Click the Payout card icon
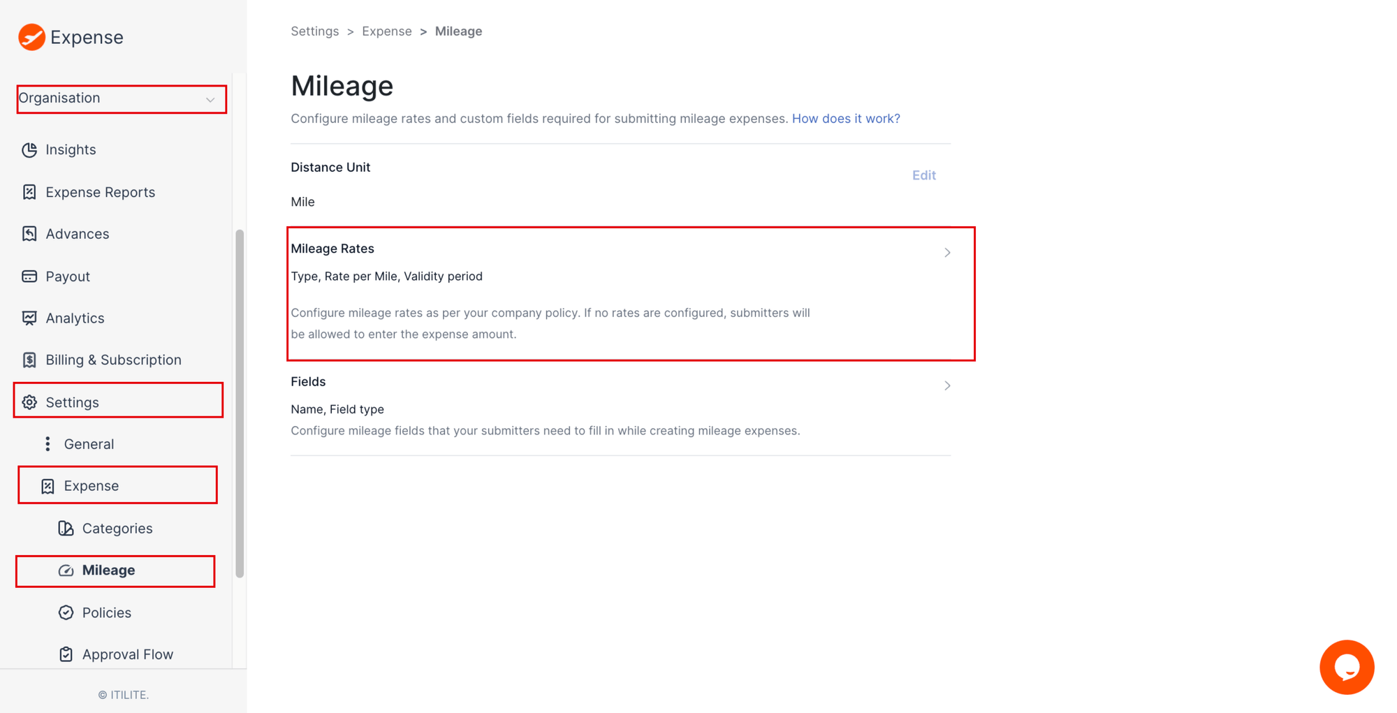The image size is (1397, 713). point(29,277)
